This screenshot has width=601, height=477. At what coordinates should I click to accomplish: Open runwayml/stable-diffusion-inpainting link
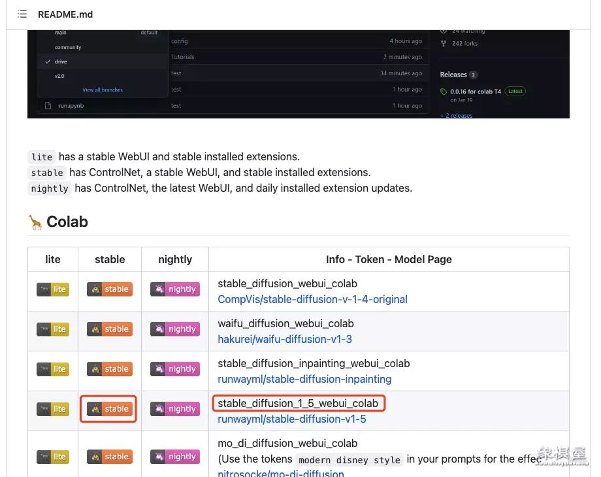[x=304, y=379]
